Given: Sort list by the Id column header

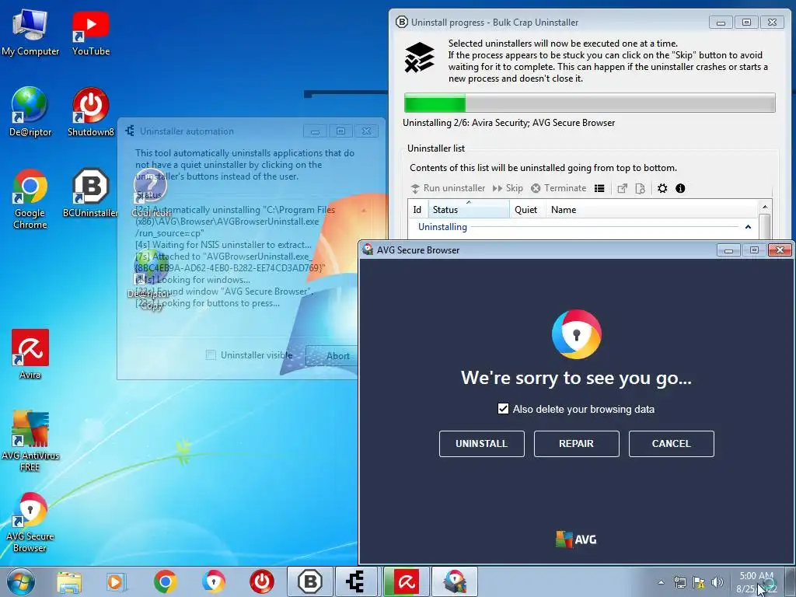Looking at the screenshot, I should pos(417,210).
